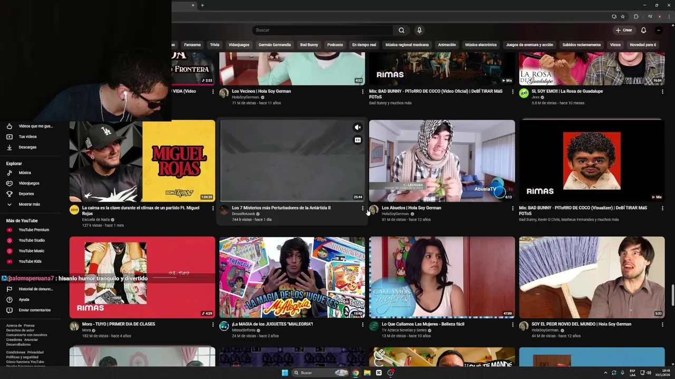Select the En tiempo real chip
The image size is (675, 379).
[x=364, y=45]
